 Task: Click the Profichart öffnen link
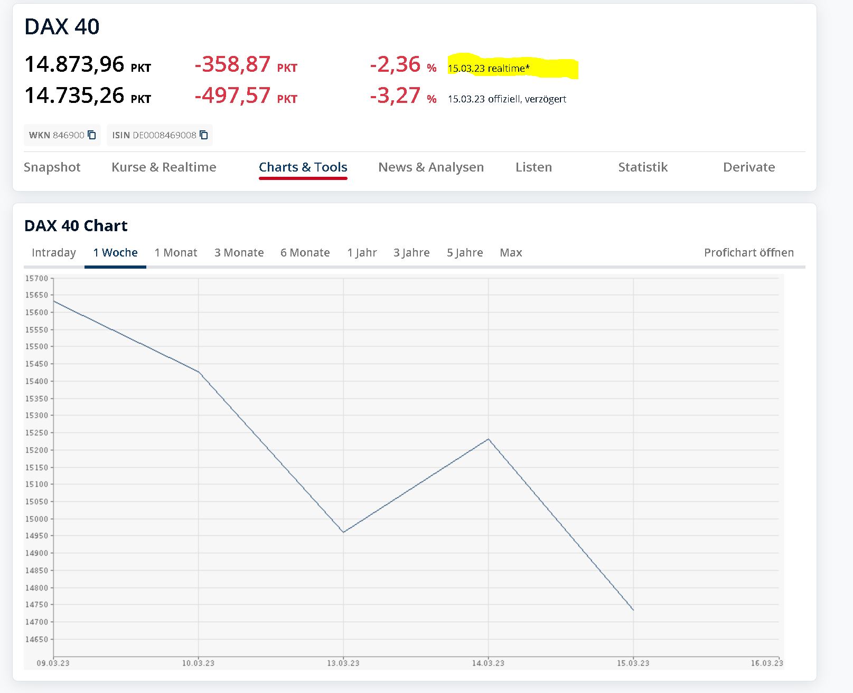pos(749,253)
